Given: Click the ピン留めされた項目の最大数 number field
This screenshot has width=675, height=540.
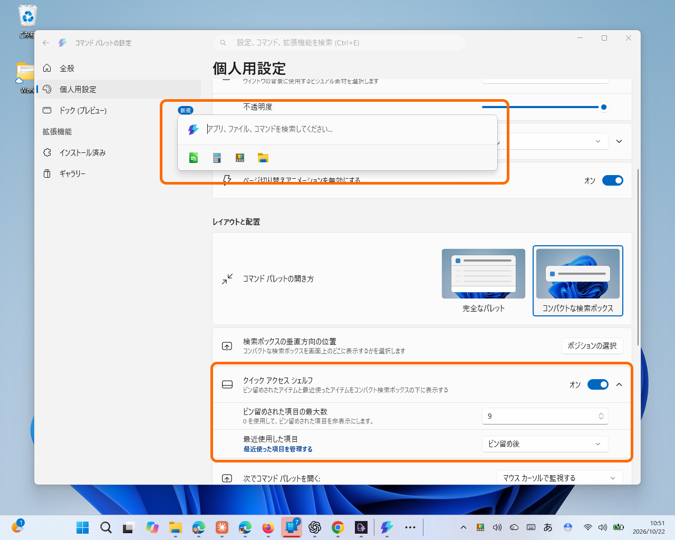Looking at the screenshot, I should tap(545, 416).
